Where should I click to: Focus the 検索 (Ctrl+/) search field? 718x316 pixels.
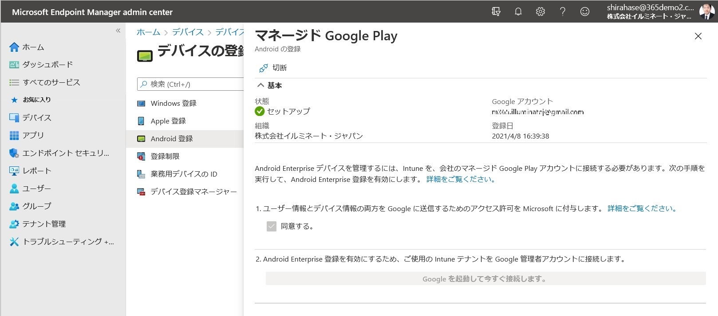tap(191, 84)
